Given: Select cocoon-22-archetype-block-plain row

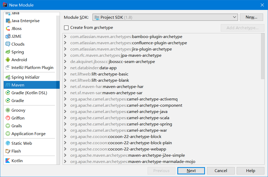Looking at the screenshot, I should point(162,143).
